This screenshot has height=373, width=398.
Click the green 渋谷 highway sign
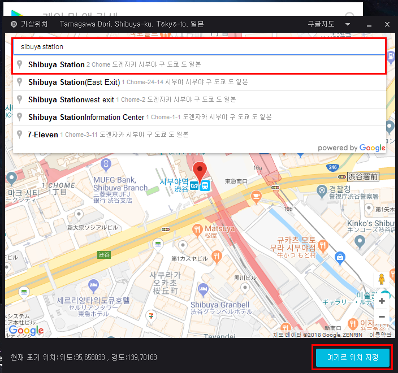point(104,255)
